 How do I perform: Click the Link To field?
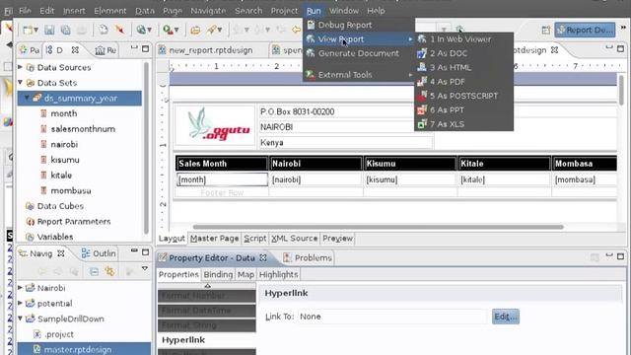click(x=392, y=317)
